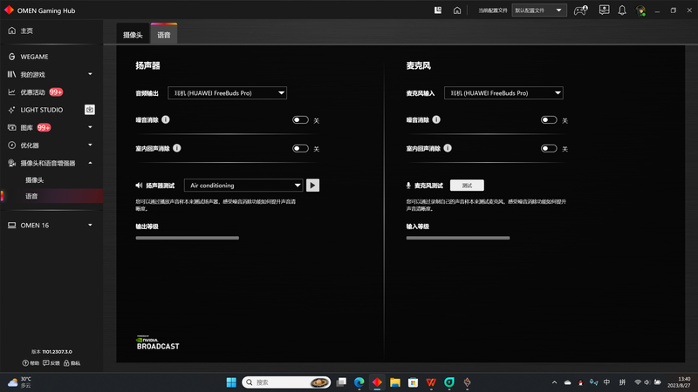Open the 帮助 help link

(x=31, y=362)
